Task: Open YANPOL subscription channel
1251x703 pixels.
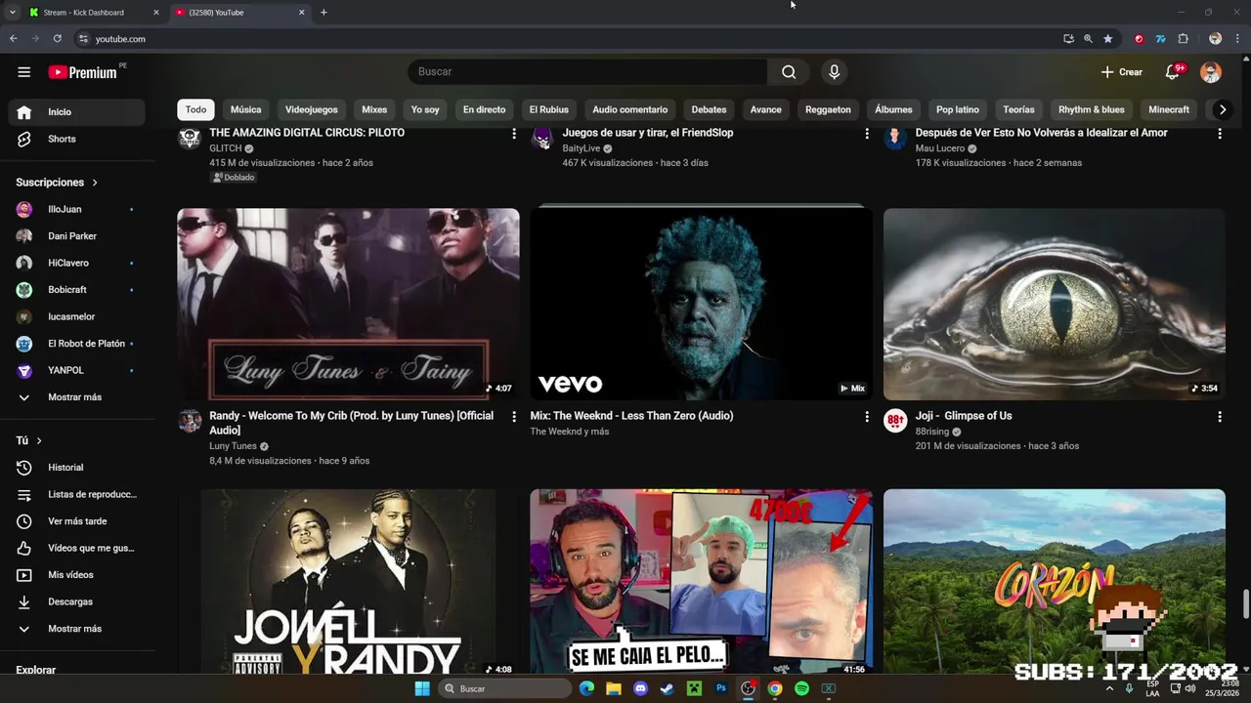Action: pos(76,370)
